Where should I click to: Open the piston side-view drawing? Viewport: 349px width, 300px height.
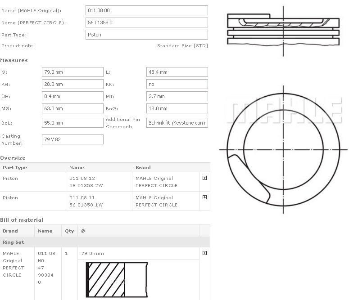point(283,30)
